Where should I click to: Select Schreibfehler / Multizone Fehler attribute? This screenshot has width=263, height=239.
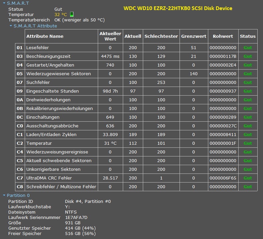(61, 187)
